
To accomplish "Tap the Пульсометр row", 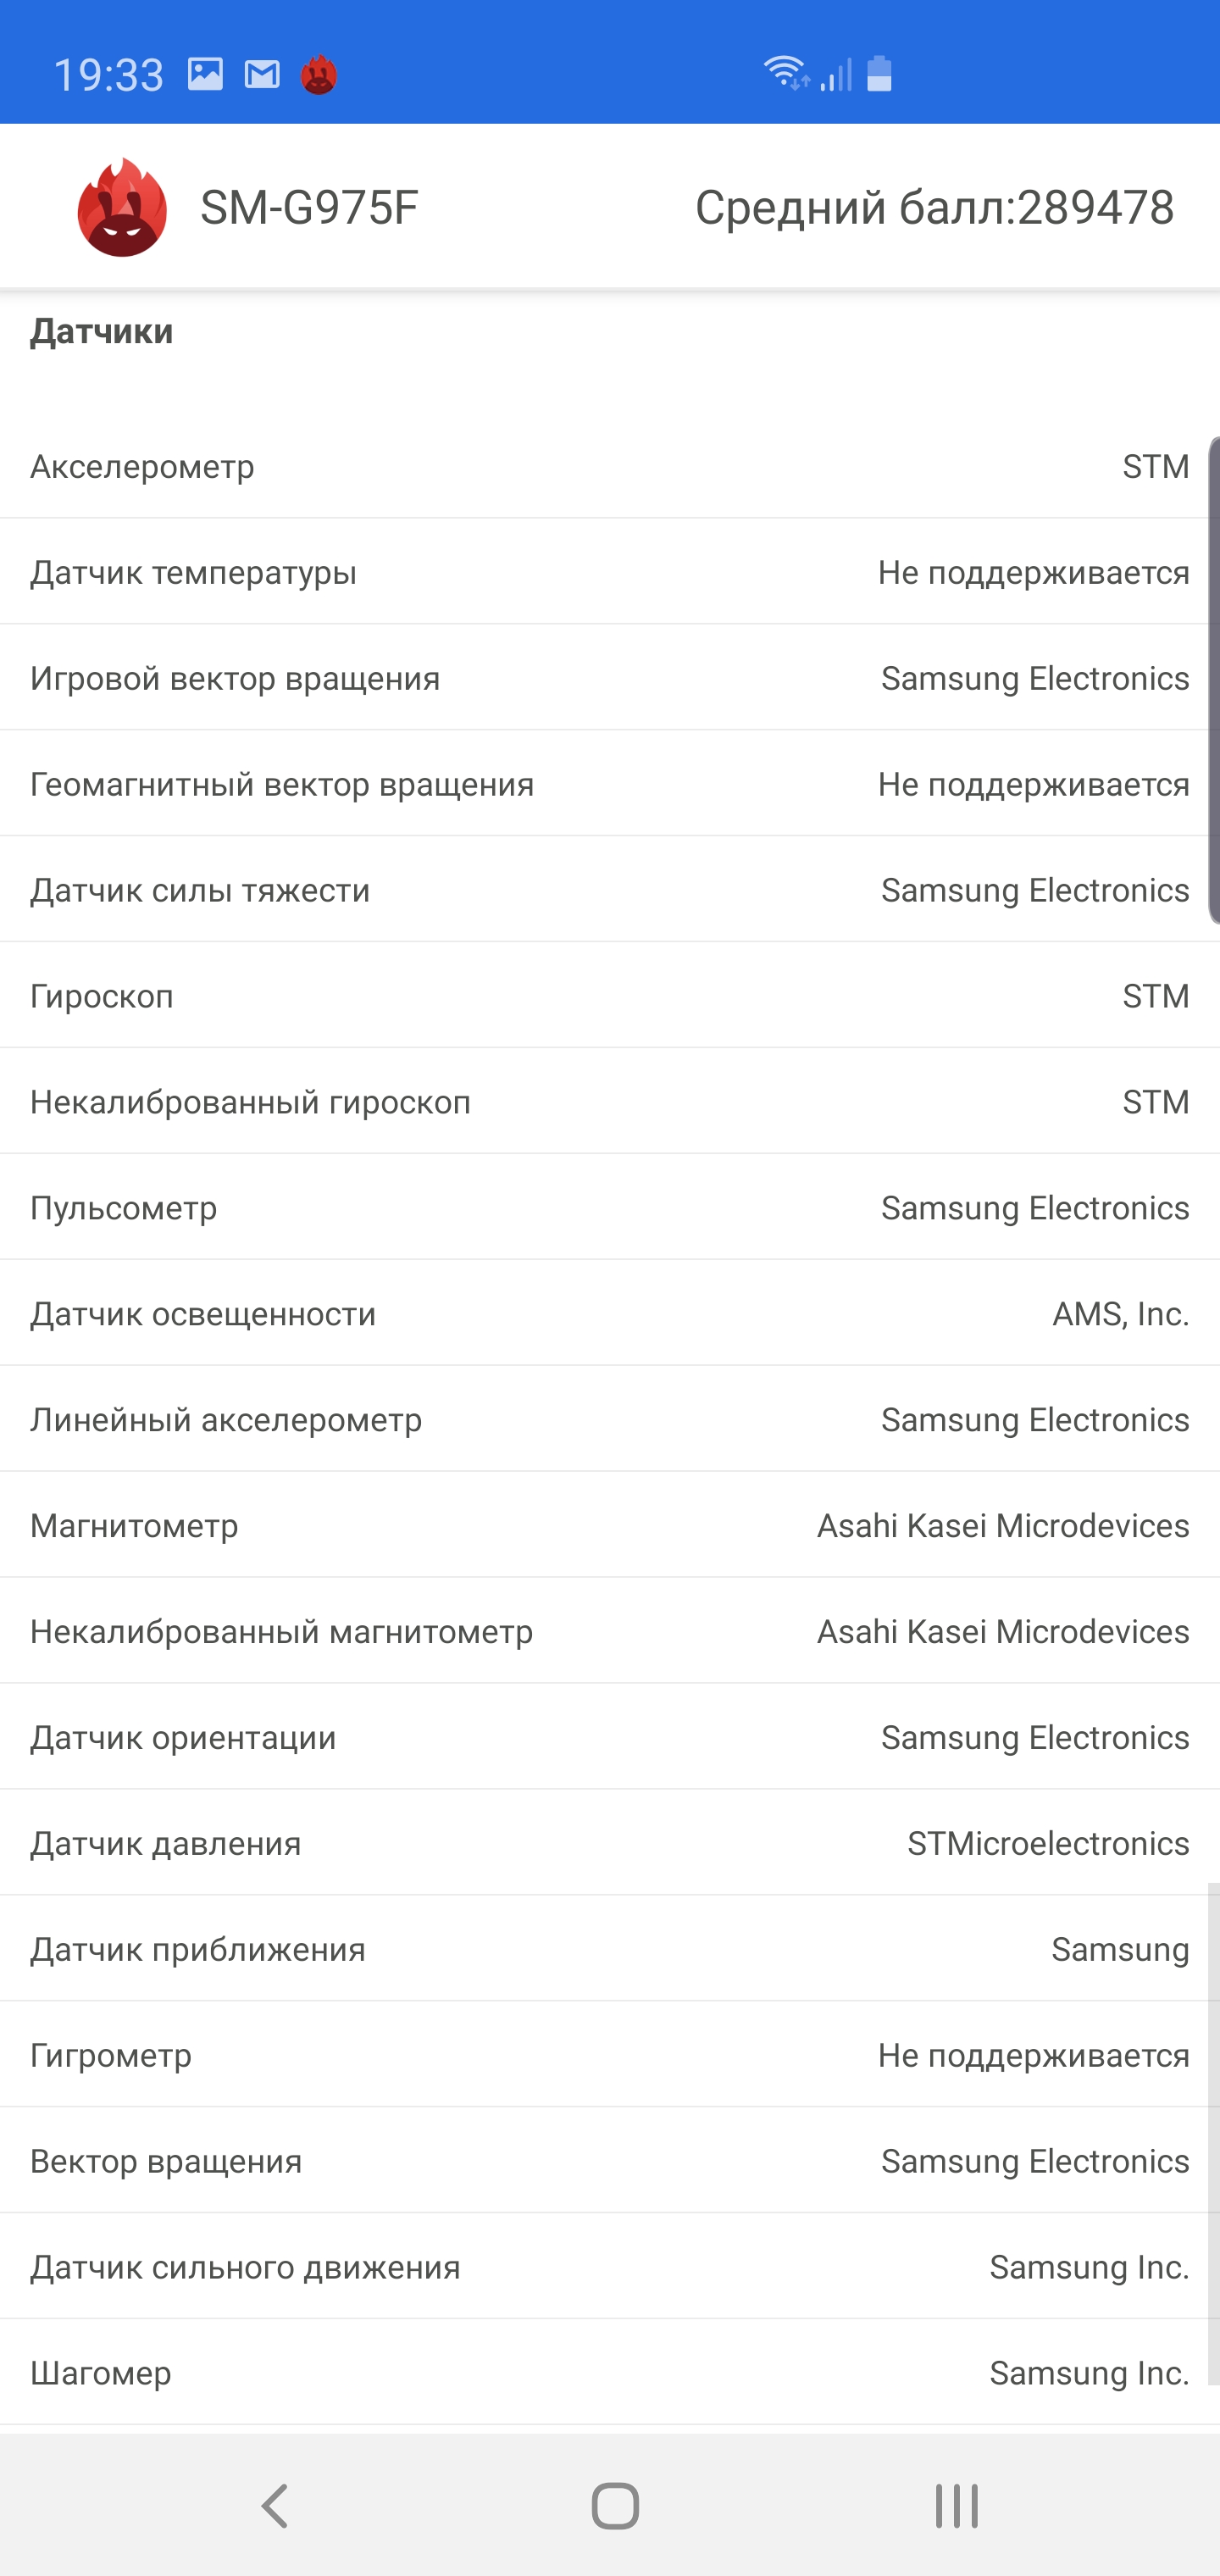I will (610, 1208).
